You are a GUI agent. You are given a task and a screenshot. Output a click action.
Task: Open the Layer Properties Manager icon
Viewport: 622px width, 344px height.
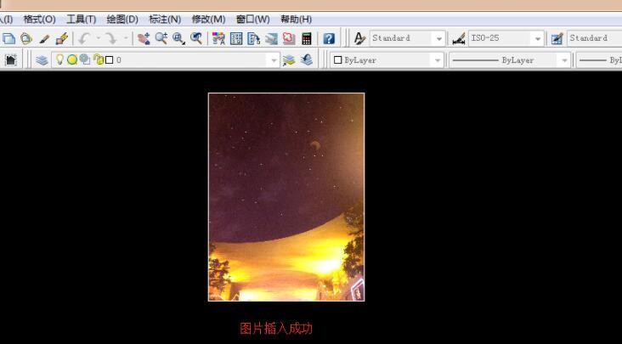(42, 60)
